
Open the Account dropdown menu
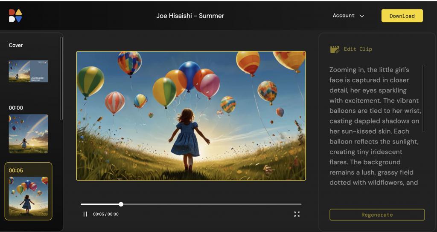point(348,16)
